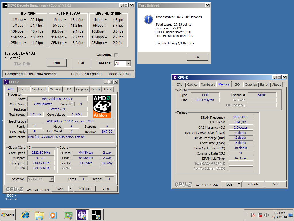Open the volume speaker tray icon

(x=266, y=215)
